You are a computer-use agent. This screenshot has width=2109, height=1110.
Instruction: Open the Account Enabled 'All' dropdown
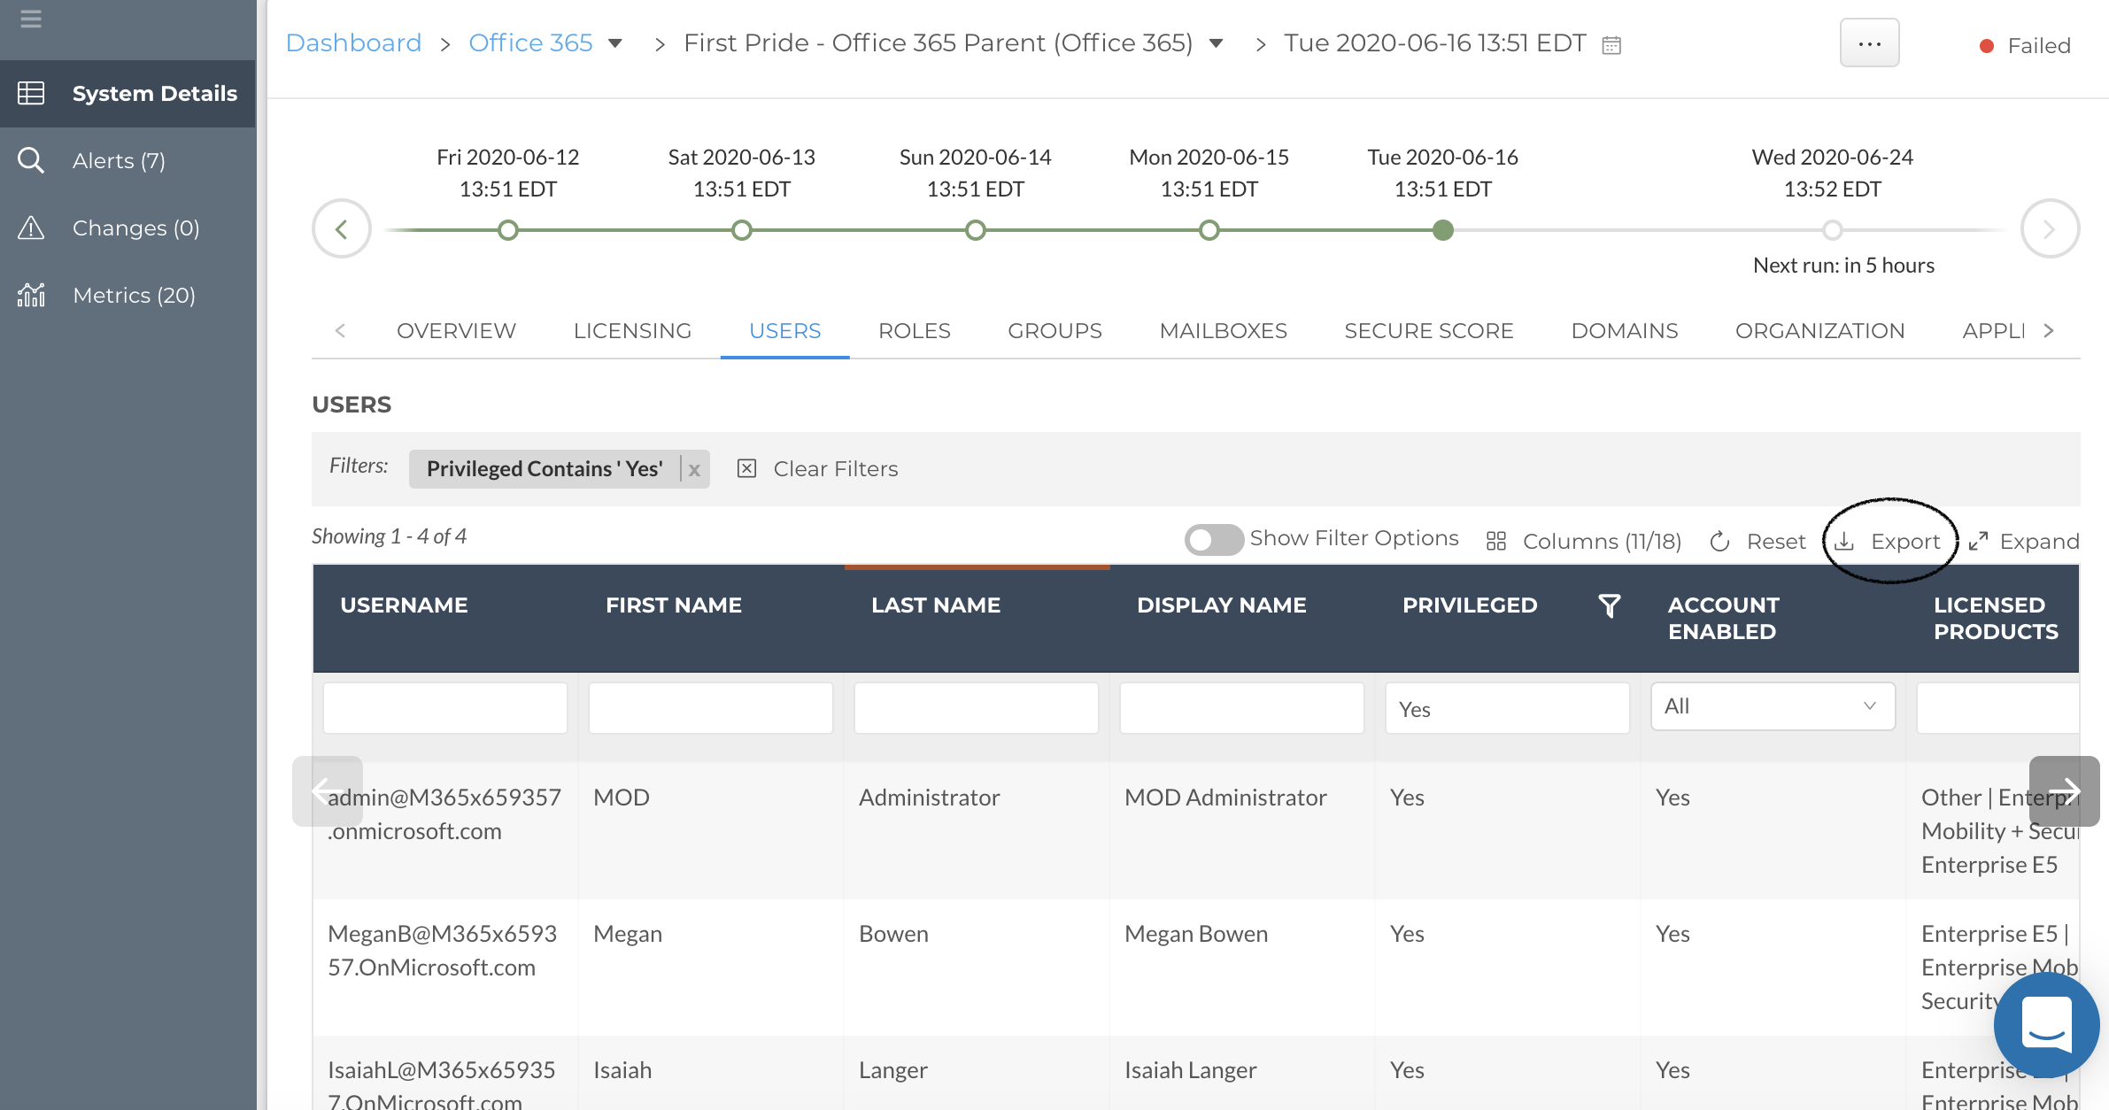coord(1773,705)
